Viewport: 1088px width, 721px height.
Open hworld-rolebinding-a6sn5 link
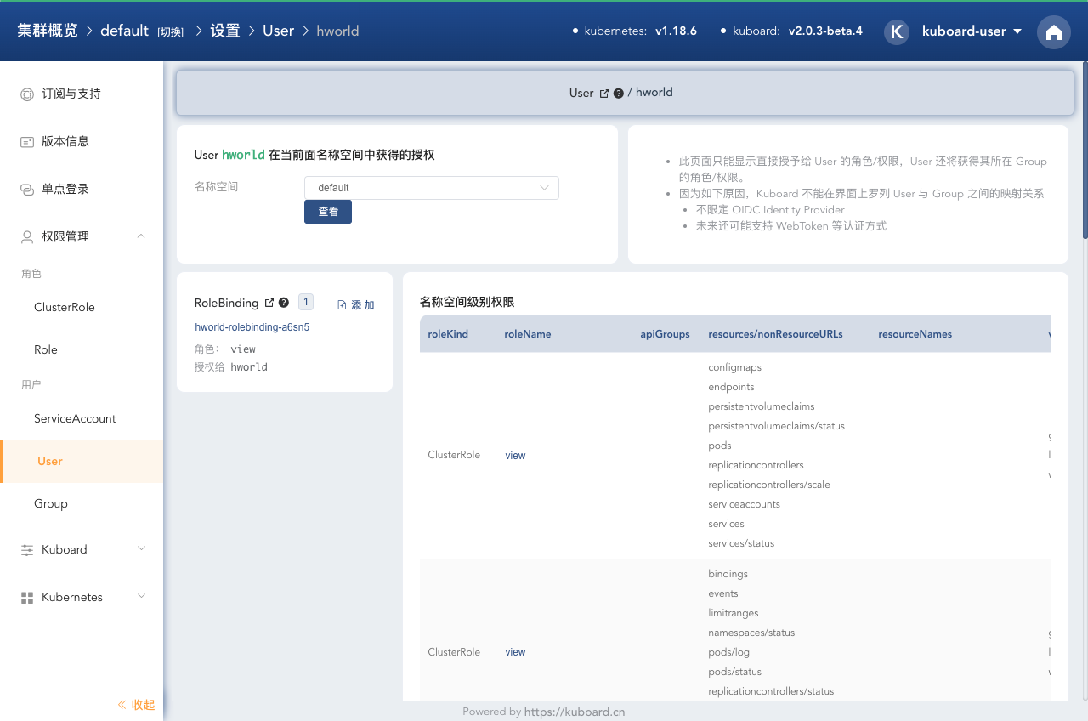point(252,326)
